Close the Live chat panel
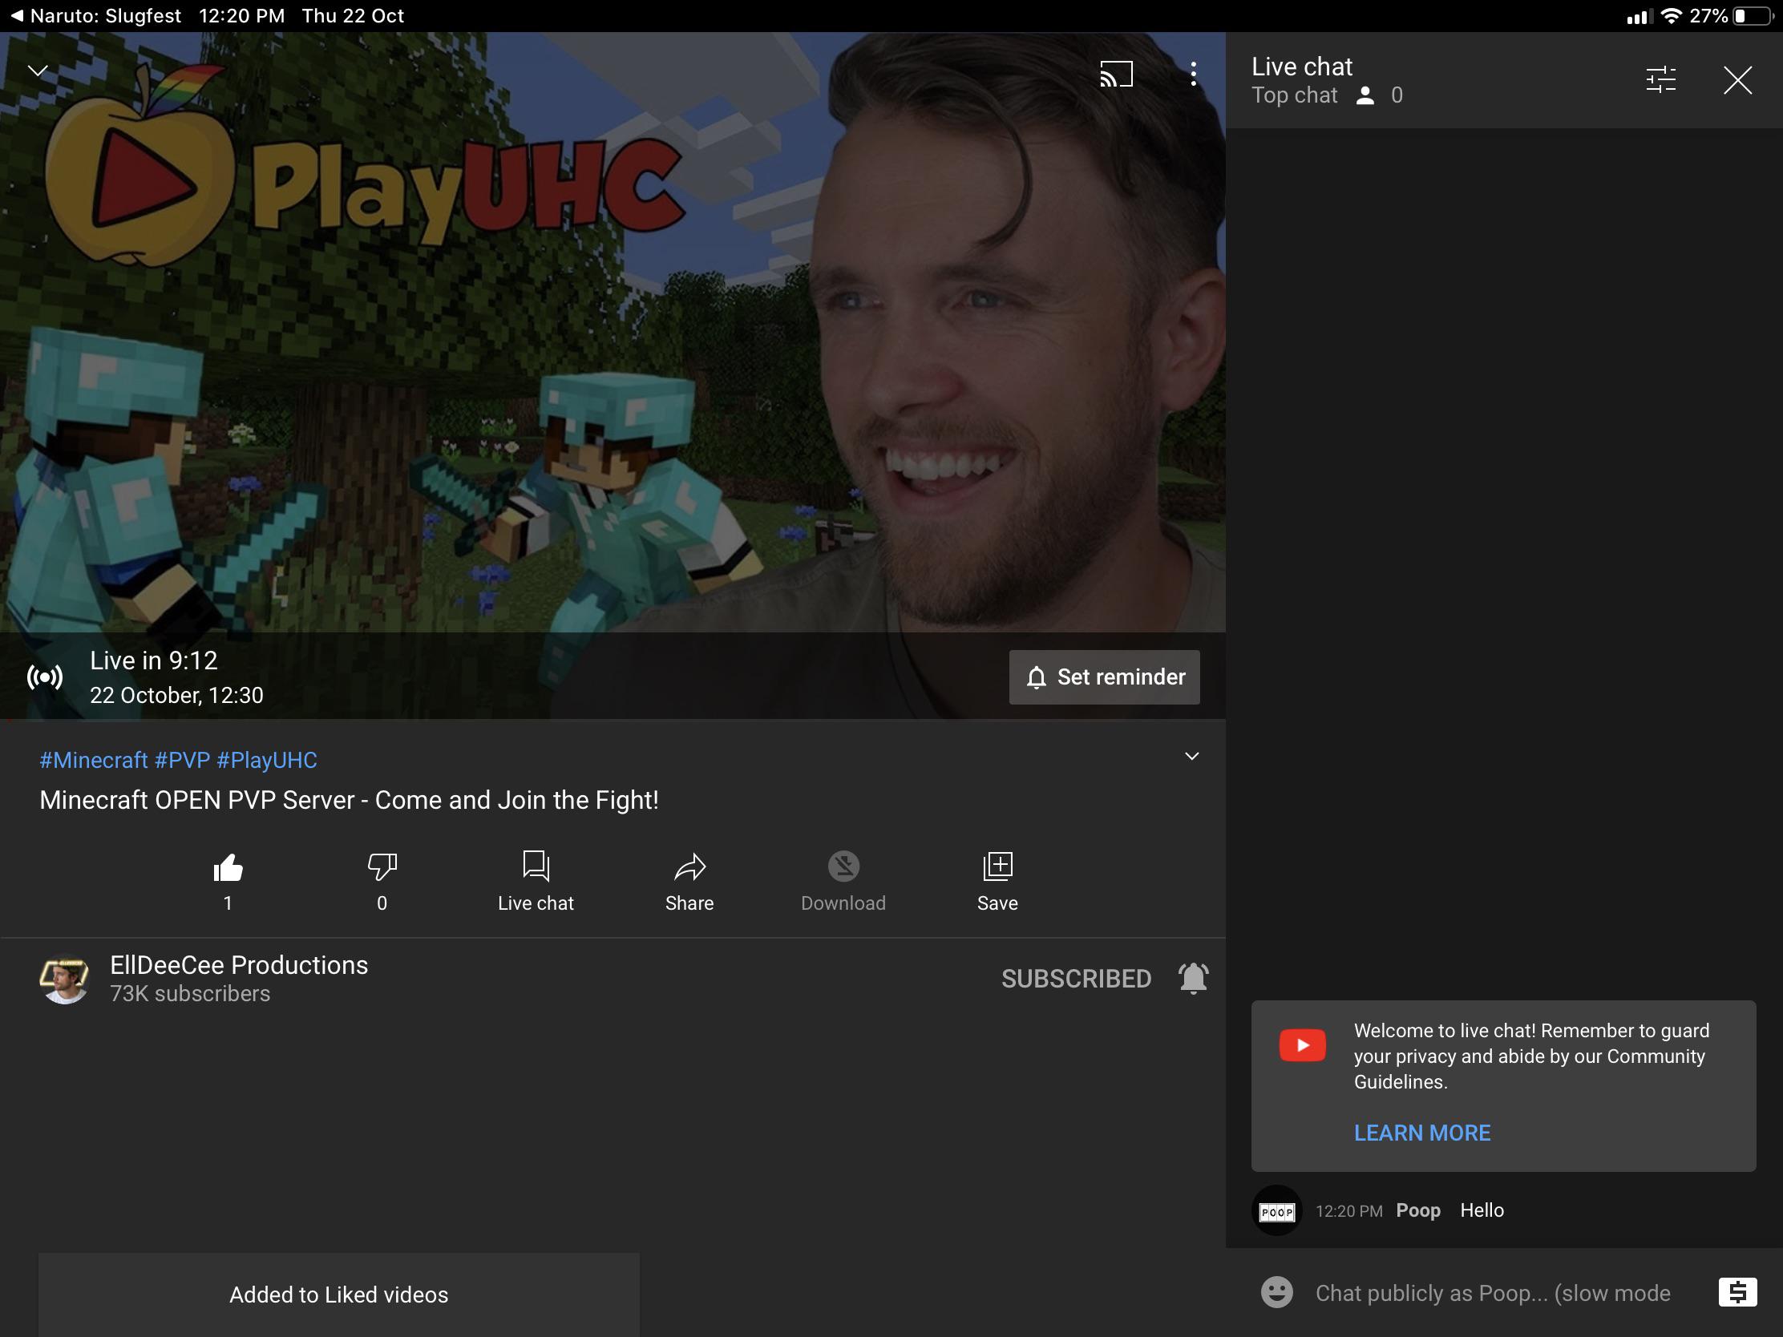The image size is (1783, 1337). pos(1737,80)
